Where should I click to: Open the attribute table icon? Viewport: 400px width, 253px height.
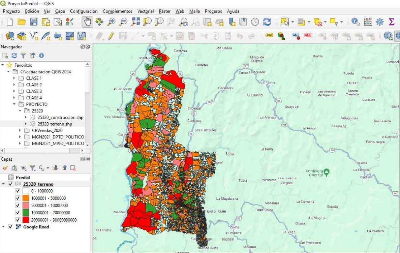coord(368,22)
